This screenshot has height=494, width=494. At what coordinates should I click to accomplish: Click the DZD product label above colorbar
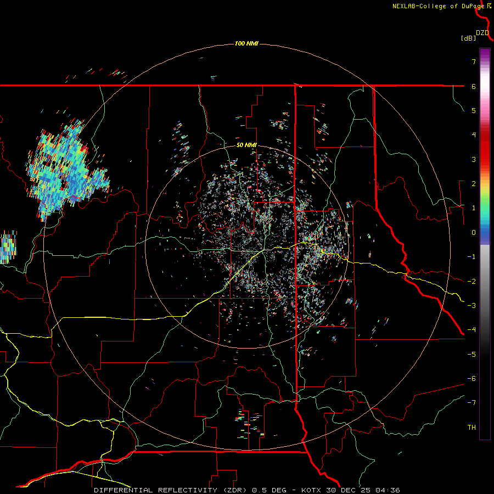click(482, 33)
